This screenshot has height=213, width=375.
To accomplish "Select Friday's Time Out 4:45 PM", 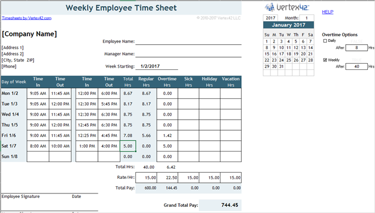I will [109, 135].
